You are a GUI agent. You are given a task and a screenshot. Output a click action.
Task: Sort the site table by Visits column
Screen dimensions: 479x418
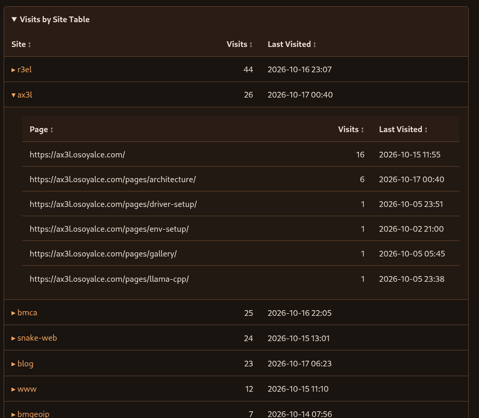click(x=239, y=44)
